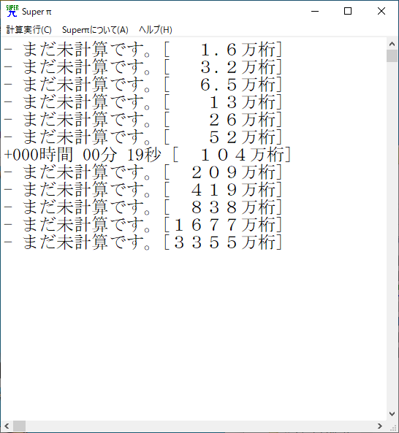Click the vertical scrollbar down arrow
Image resolution: width=399 pixels, height=433 pixels.
[392, 414]
